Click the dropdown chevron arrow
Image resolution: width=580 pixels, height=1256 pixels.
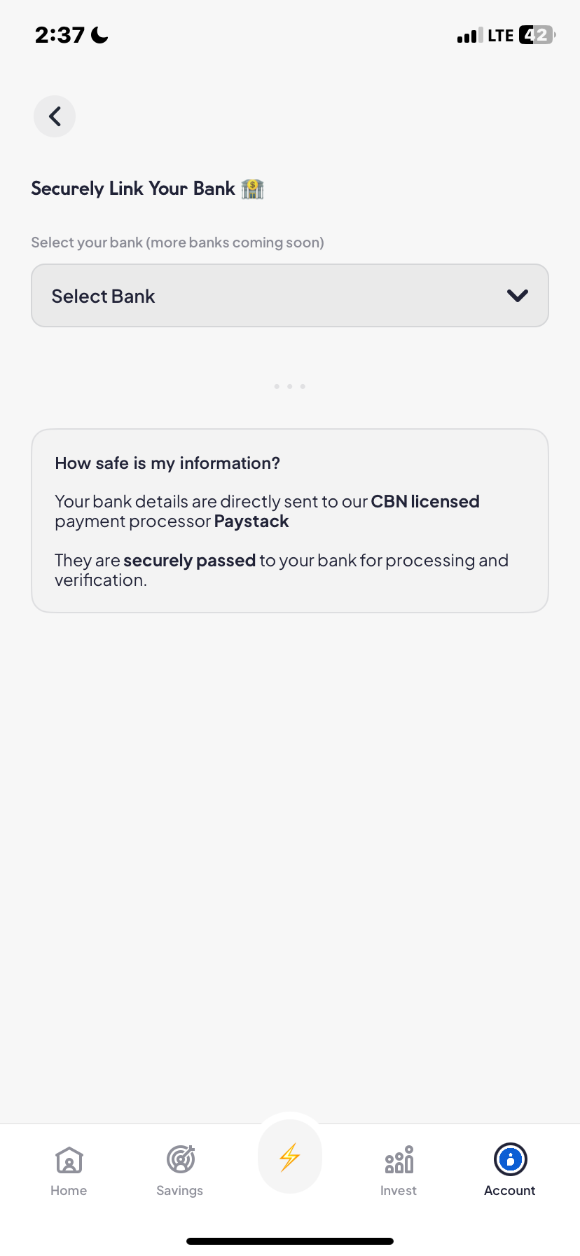pos(517,296)
